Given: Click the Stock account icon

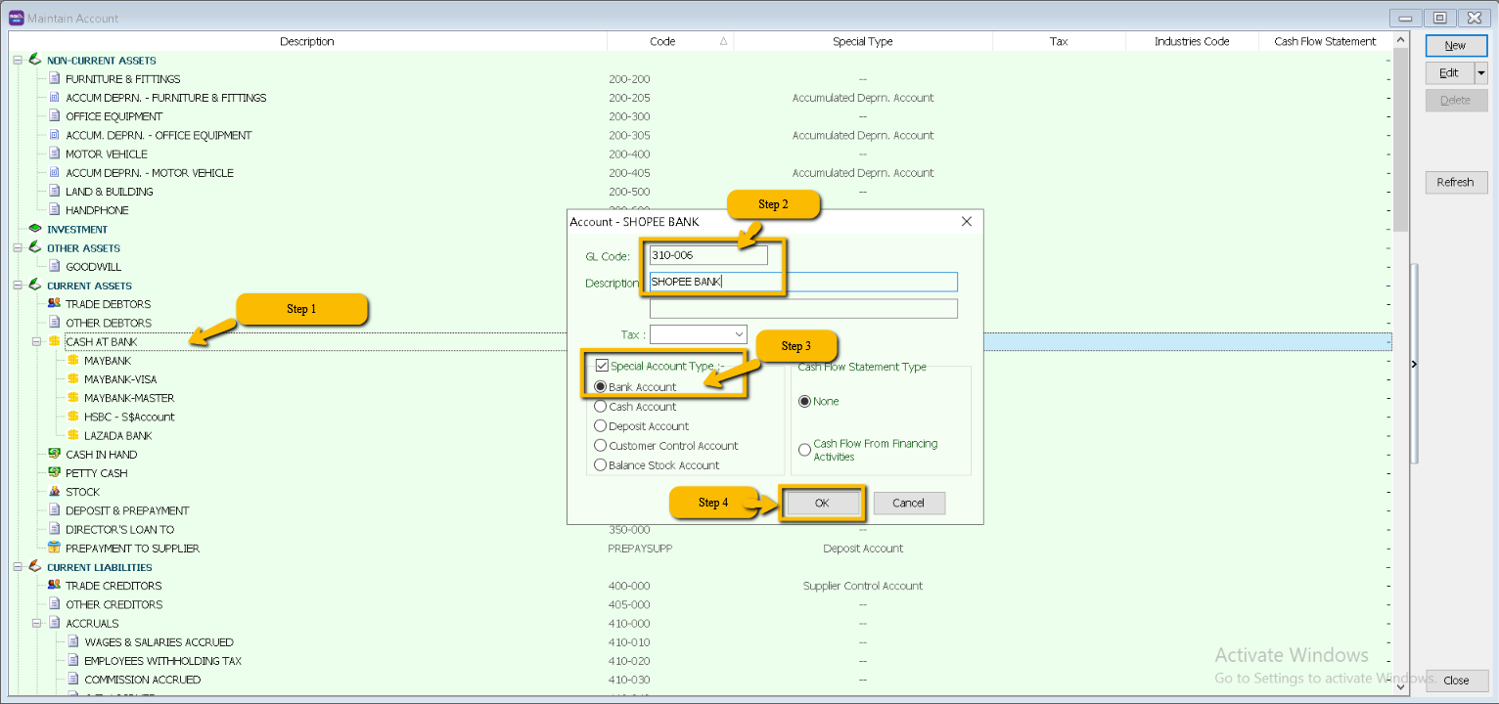Looking at the screenshot, I should point(54,492).
